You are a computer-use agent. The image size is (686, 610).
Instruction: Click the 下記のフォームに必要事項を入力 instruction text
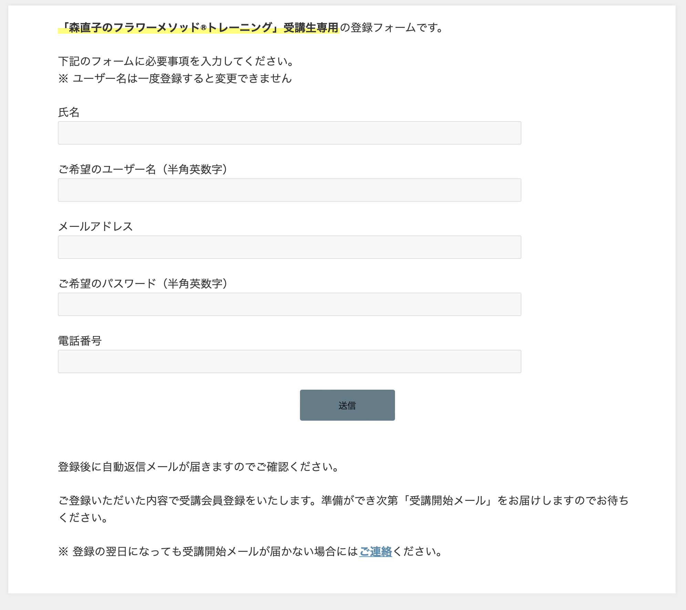(x=176, y=61)
